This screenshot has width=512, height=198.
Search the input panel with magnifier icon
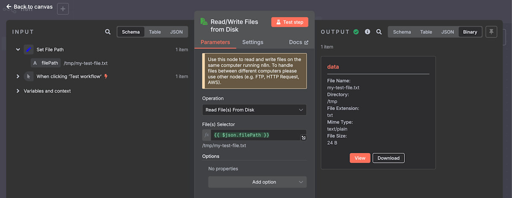pos(108,32)
